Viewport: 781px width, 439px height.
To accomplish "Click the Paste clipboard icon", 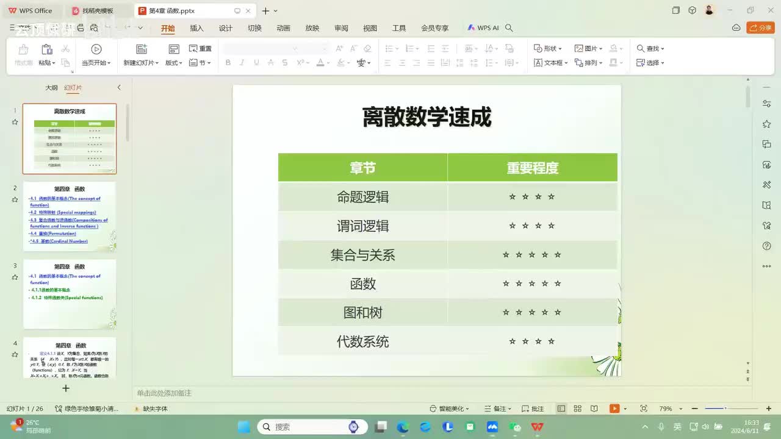I will pos(46,49).
